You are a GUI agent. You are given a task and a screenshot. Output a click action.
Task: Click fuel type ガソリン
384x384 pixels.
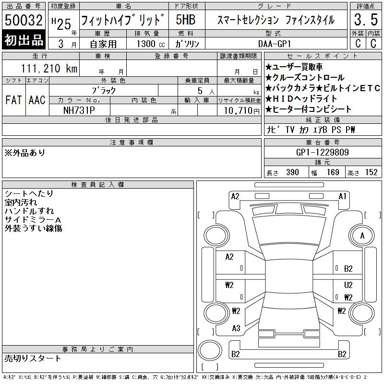point(187,44)
